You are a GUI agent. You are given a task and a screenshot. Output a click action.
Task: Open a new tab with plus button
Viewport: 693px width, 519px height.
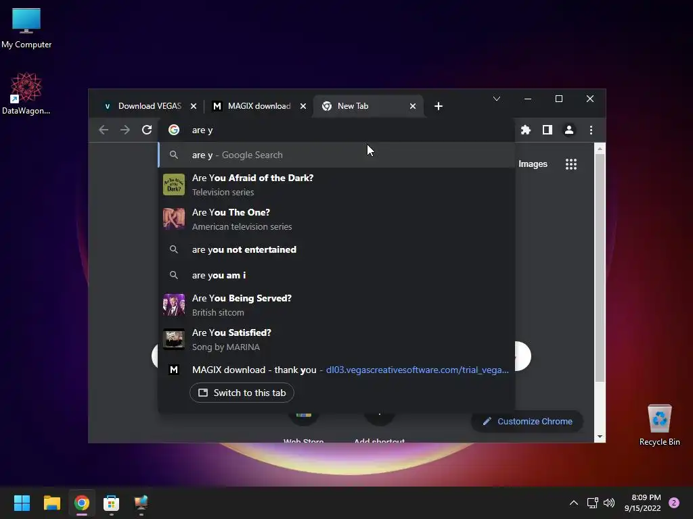pos(438,106)
